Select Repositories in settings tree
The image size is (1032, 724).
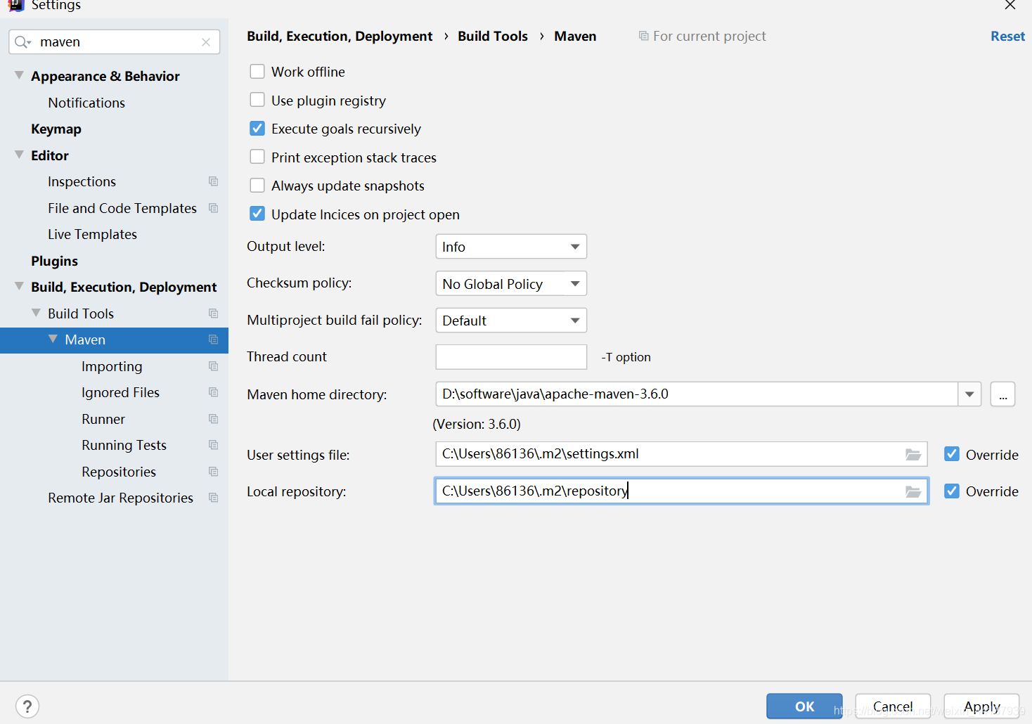[x=119, y=472]
